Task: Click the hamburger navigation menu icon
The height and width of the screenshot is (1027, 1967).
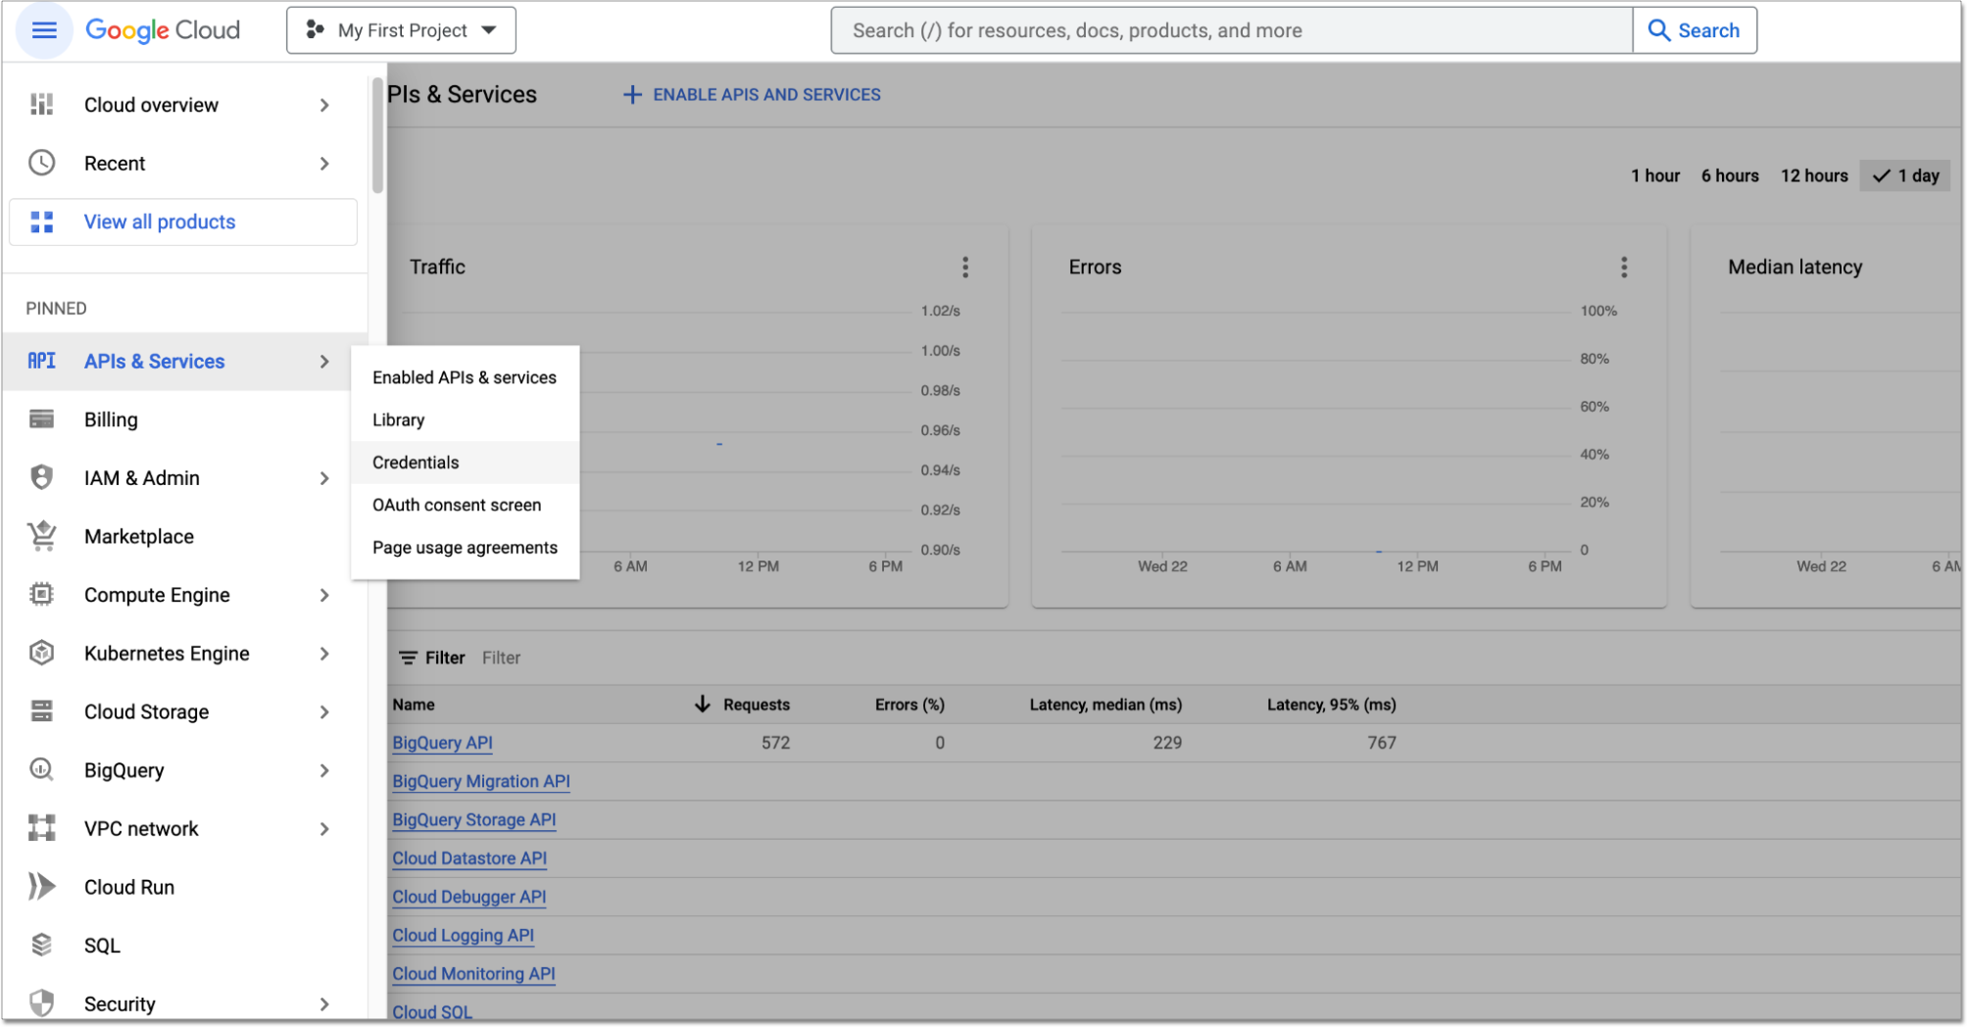Action: [44, 30]
